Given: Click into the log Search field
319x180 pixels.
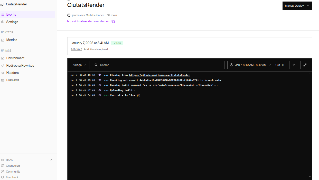Looking at the screenshot, I should (158, 65).
